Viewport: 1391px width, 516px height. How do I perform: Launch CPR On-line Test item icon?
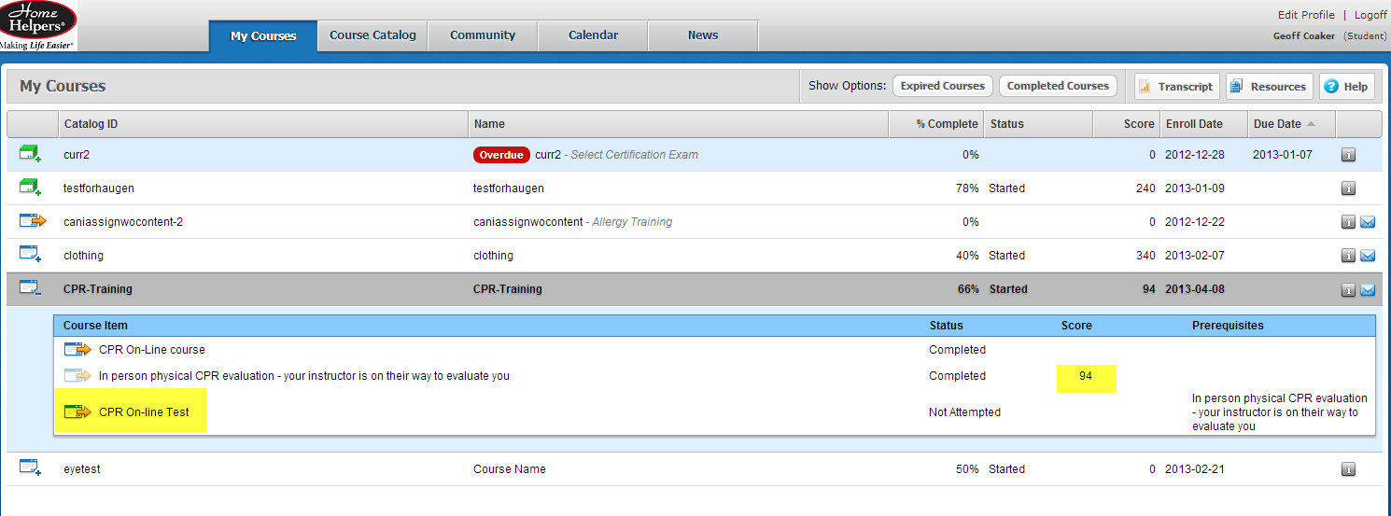[77, 411]
